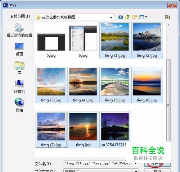Click the timg.jpg file name label
This screenshot has width=180, height=172.
pos(83,145)
